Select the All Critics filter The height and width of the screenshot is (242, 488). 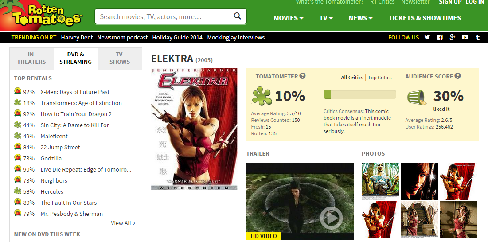352,78
